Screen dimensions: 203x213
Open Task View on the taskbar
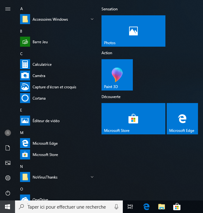tap(130, 207)
